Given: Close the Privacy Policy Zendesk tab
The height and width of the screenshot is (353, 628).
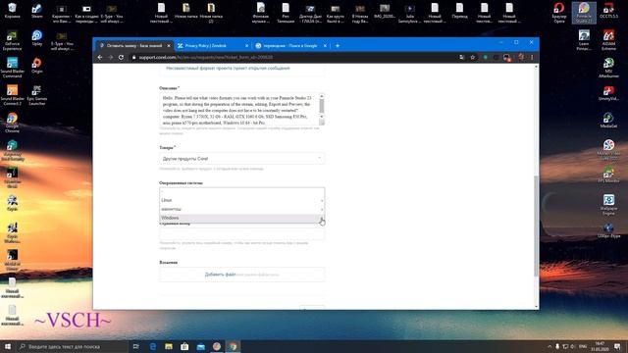Looking at the screenshot, I should (246, 46).
